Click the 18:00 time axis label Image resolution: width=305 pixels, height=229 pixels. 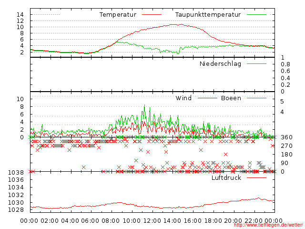(x=213, y=221)
